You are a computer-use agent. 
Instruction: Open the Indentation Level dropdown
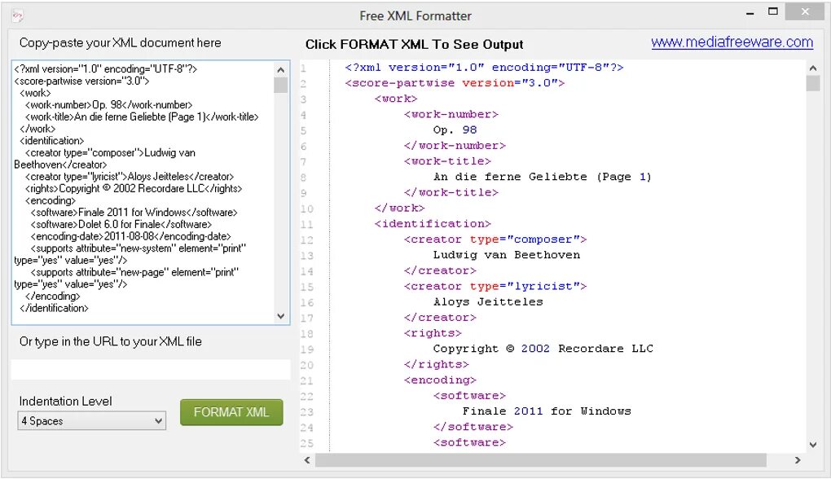(x=92, y=420)
